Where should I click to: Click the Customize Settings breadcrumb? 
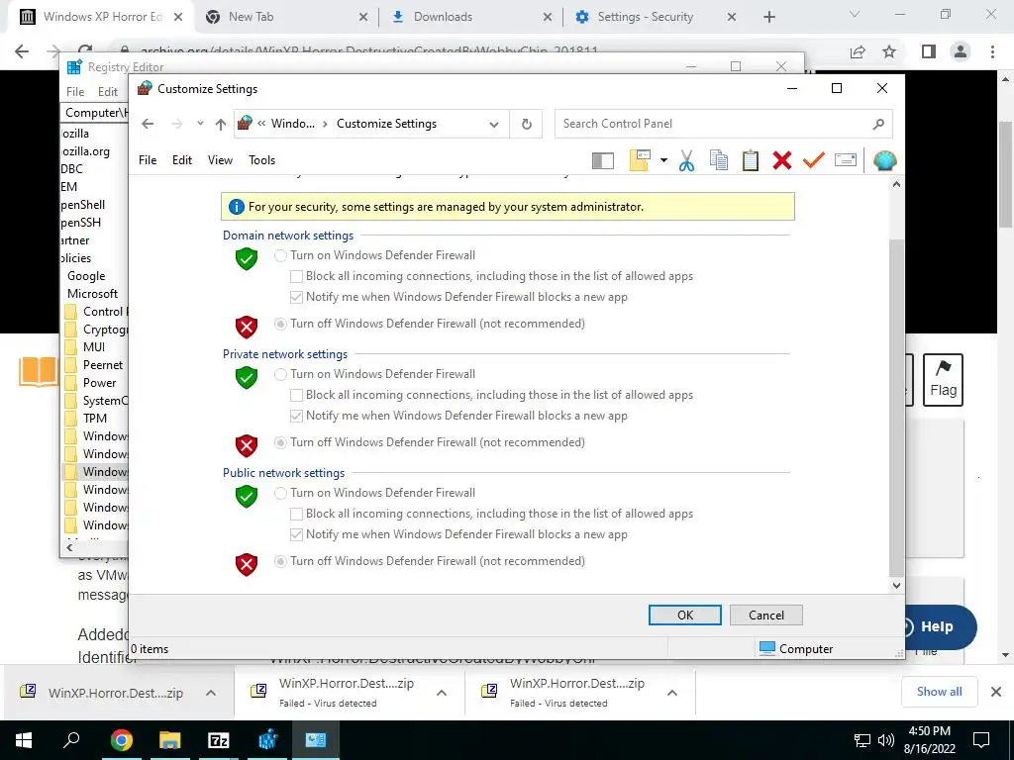[386, 124]
